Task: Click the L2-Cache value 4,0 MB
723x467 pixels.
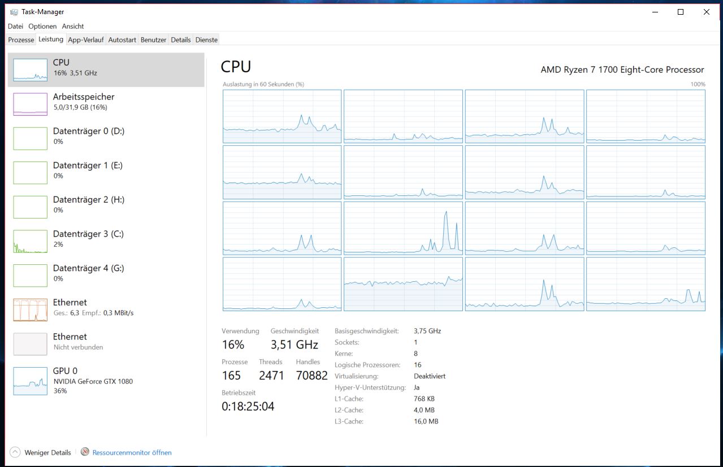Action: [424, 410]
